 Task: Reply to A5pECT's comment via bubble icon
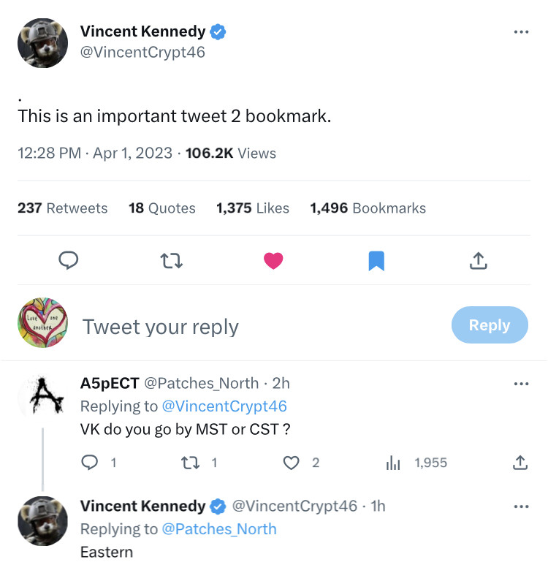[90, 462]
